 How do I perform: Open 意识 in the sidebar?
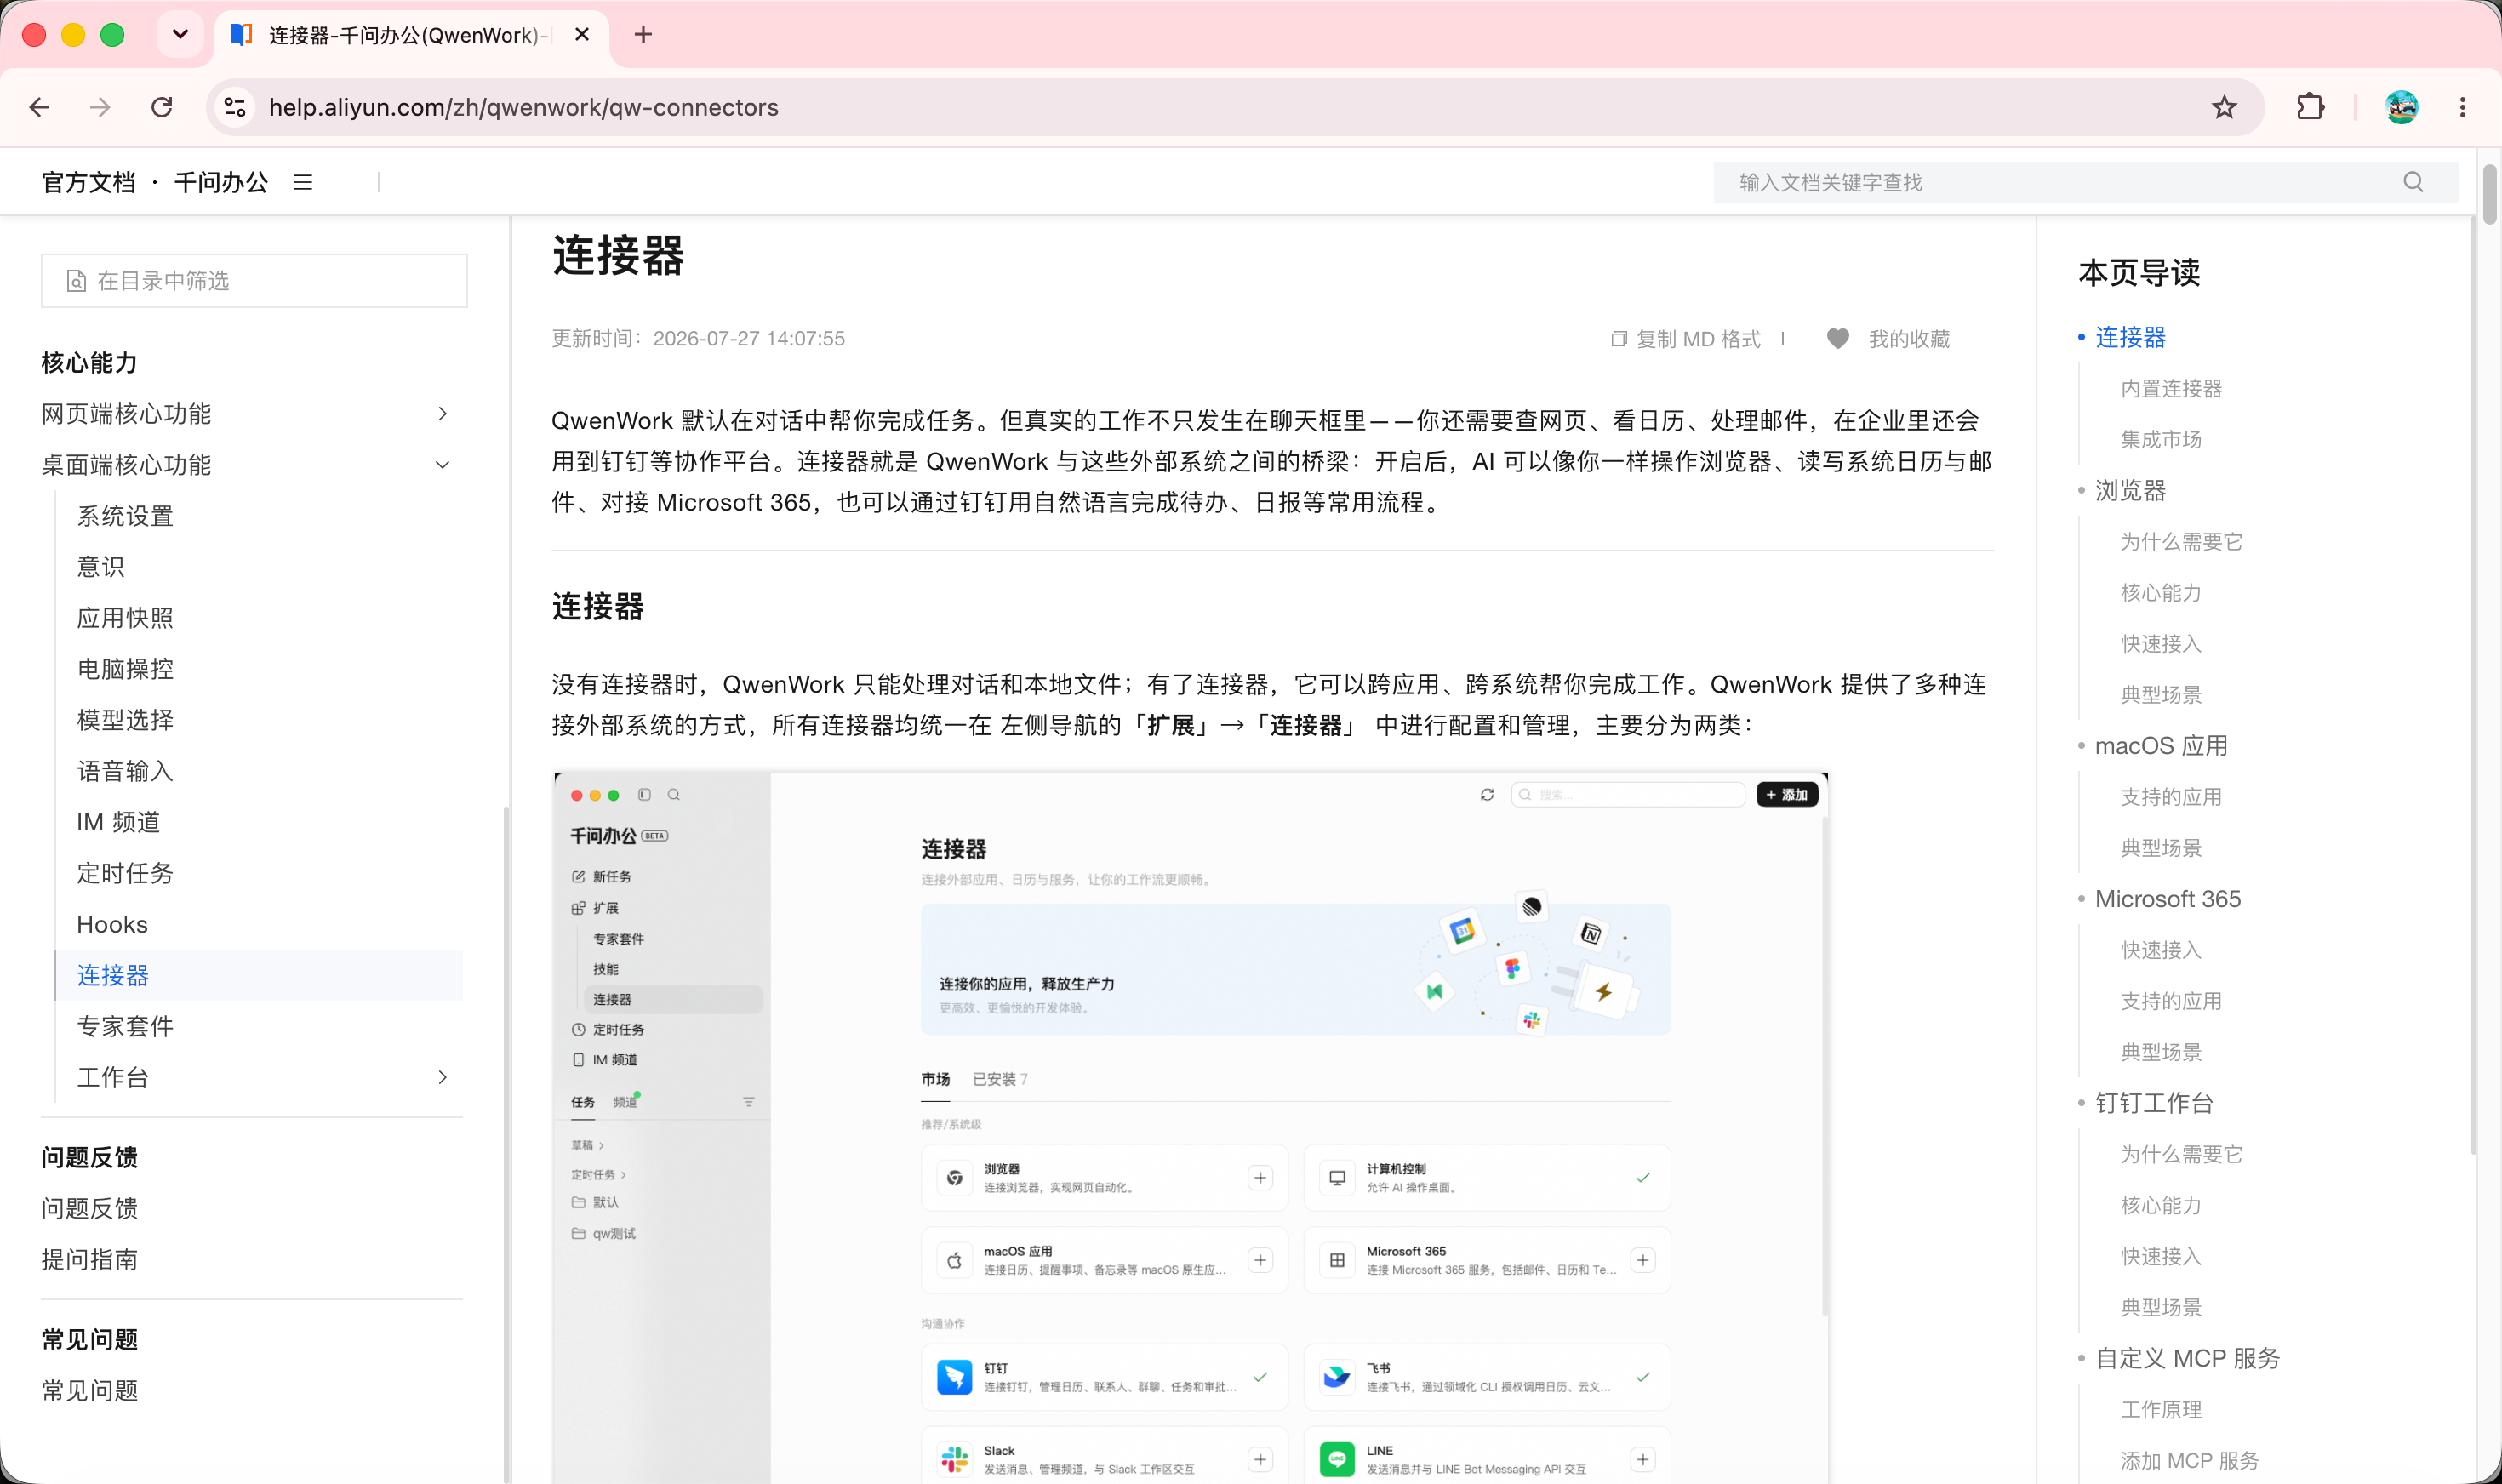coord(101,567)
